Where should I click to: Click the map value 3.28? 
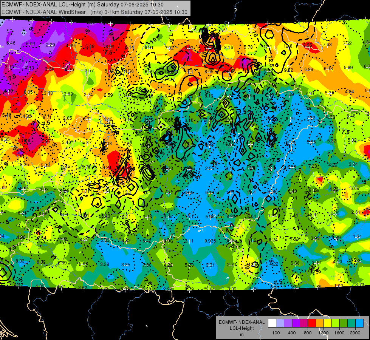click(105, 264)
